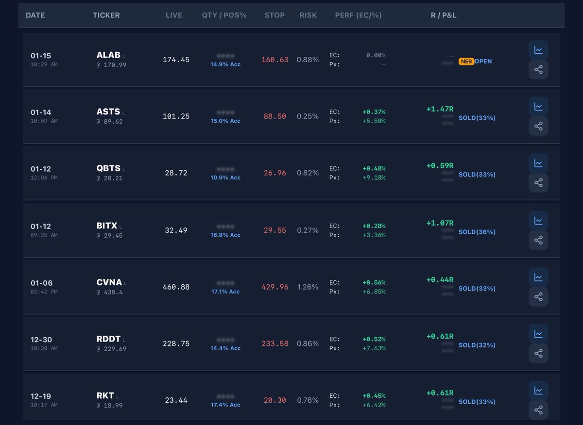Click the ALAB live price 174.45
Viewport: 583px width, 425px height.
(176, 60)
